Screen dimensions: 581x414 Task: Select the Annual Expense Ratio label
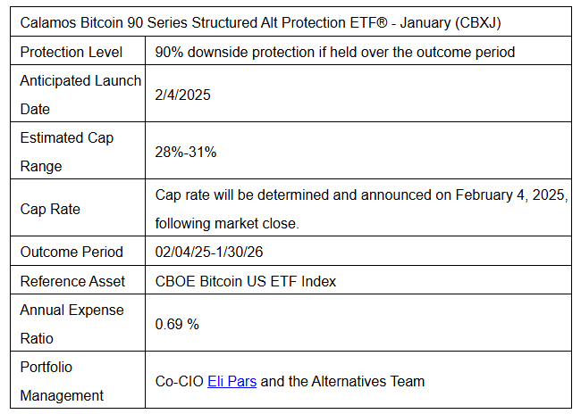click(72, 324)
